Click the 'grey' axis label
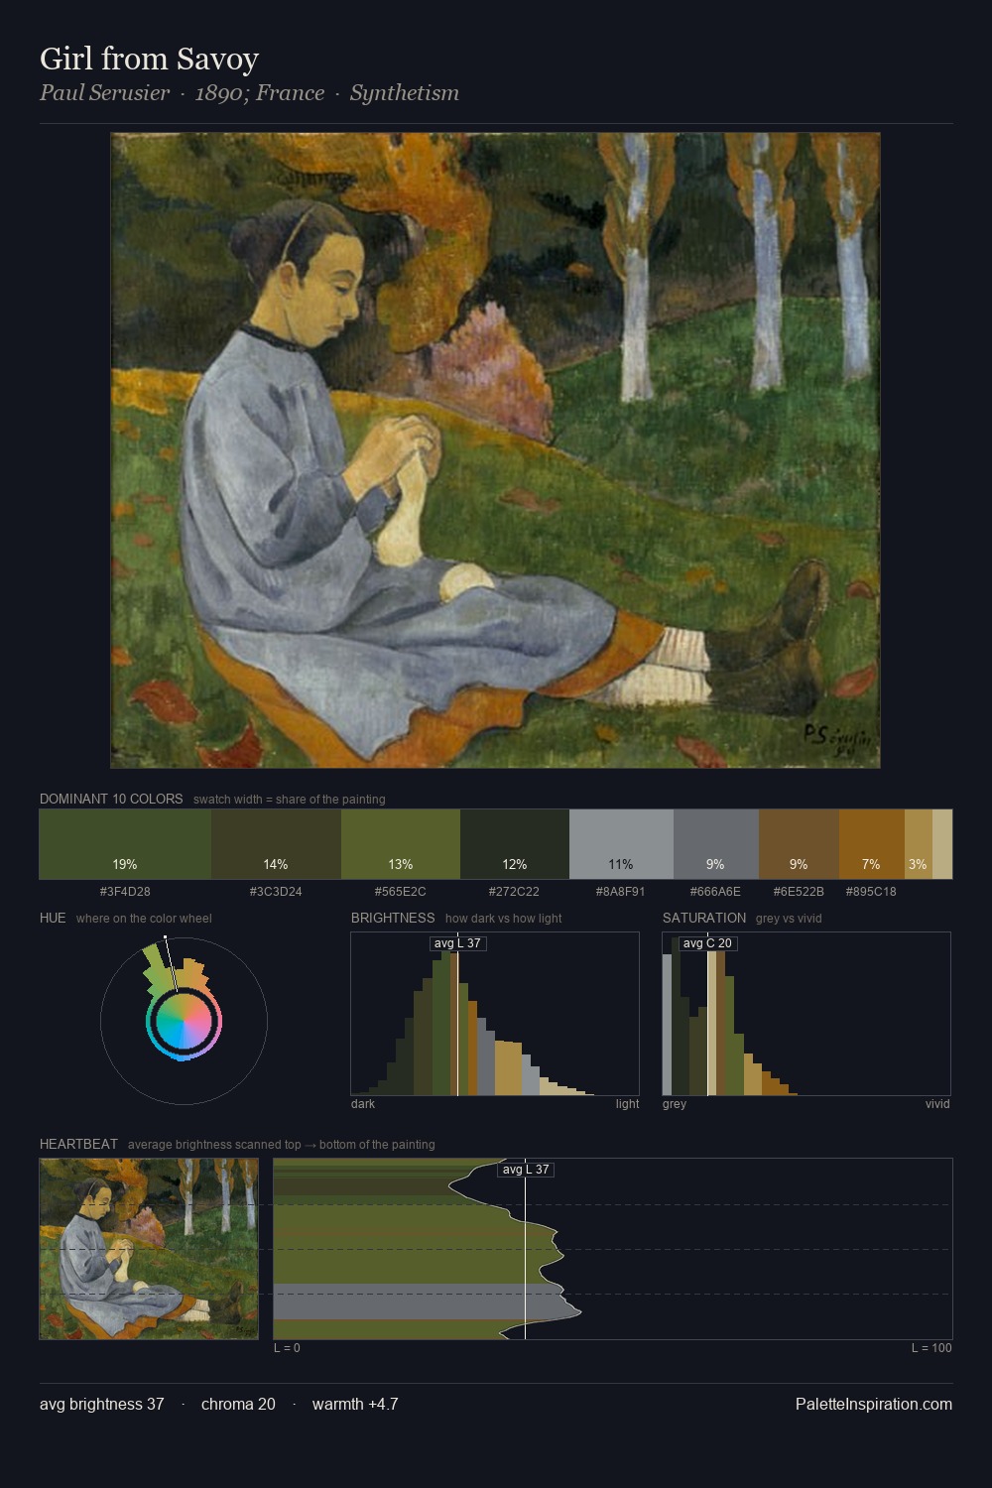The image size is (992, 1488). (x=675, y=1104)
